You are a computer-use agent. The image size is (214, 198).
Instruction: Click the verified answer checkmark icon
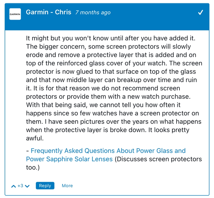coord(201,13)
